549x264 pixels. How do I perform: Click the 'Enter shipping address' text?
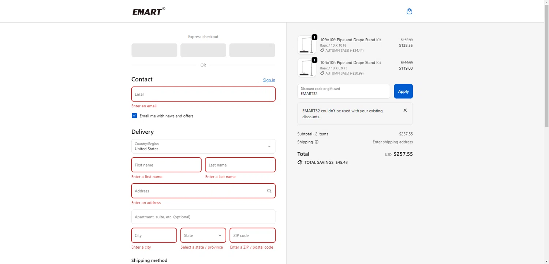pos(393,142)
